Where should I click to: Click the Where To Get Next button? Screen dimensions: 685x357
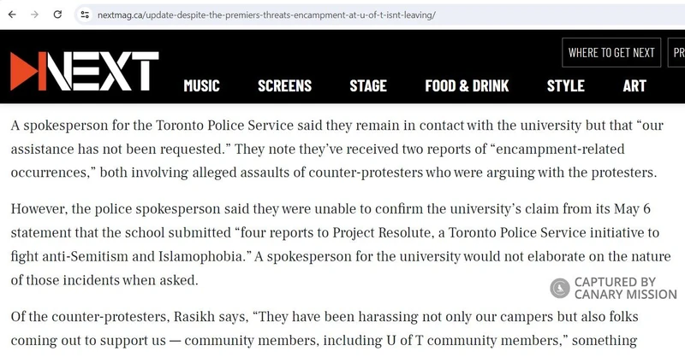point(611,53)
